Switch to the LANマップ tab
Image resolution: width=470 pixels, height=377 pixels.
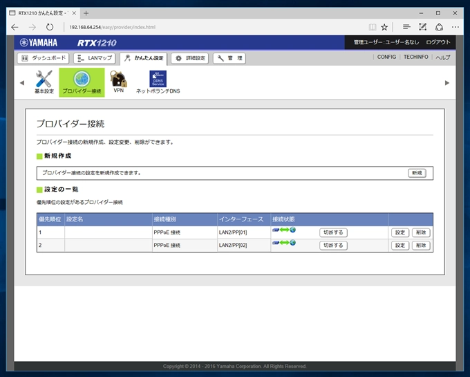(95, 58)
